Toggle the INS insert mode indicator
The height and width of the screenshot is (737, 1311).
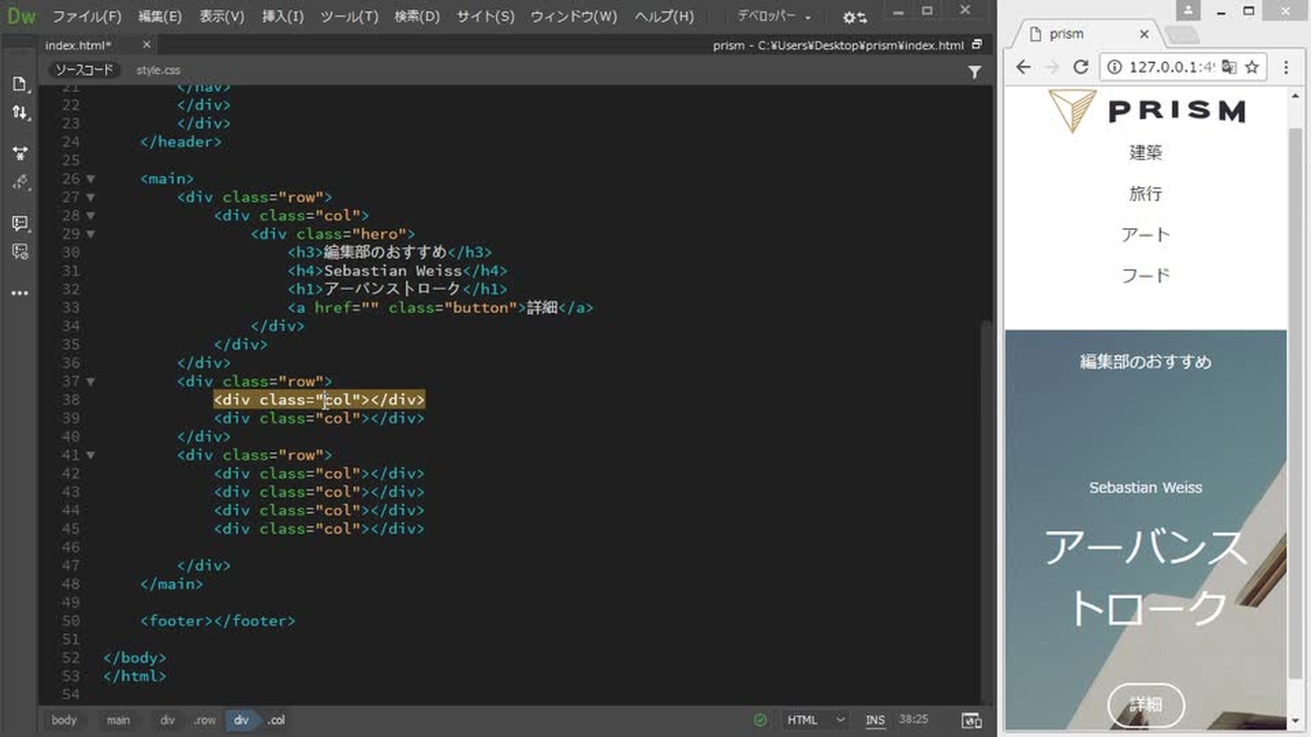coord(875,720)
